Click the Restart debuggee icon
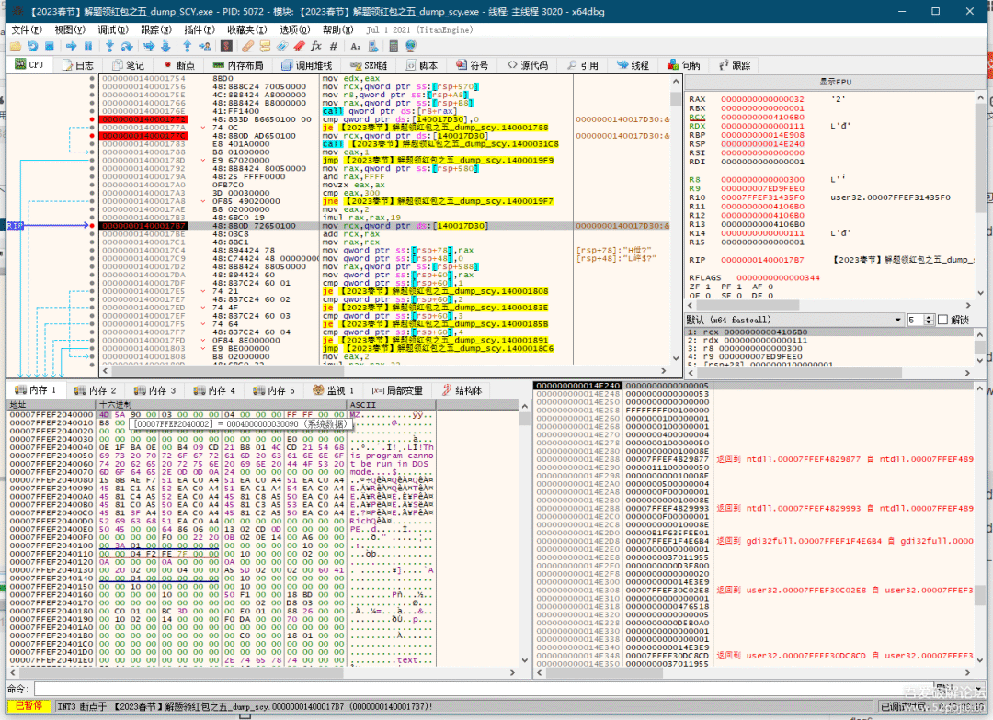 tap(33, 46)
